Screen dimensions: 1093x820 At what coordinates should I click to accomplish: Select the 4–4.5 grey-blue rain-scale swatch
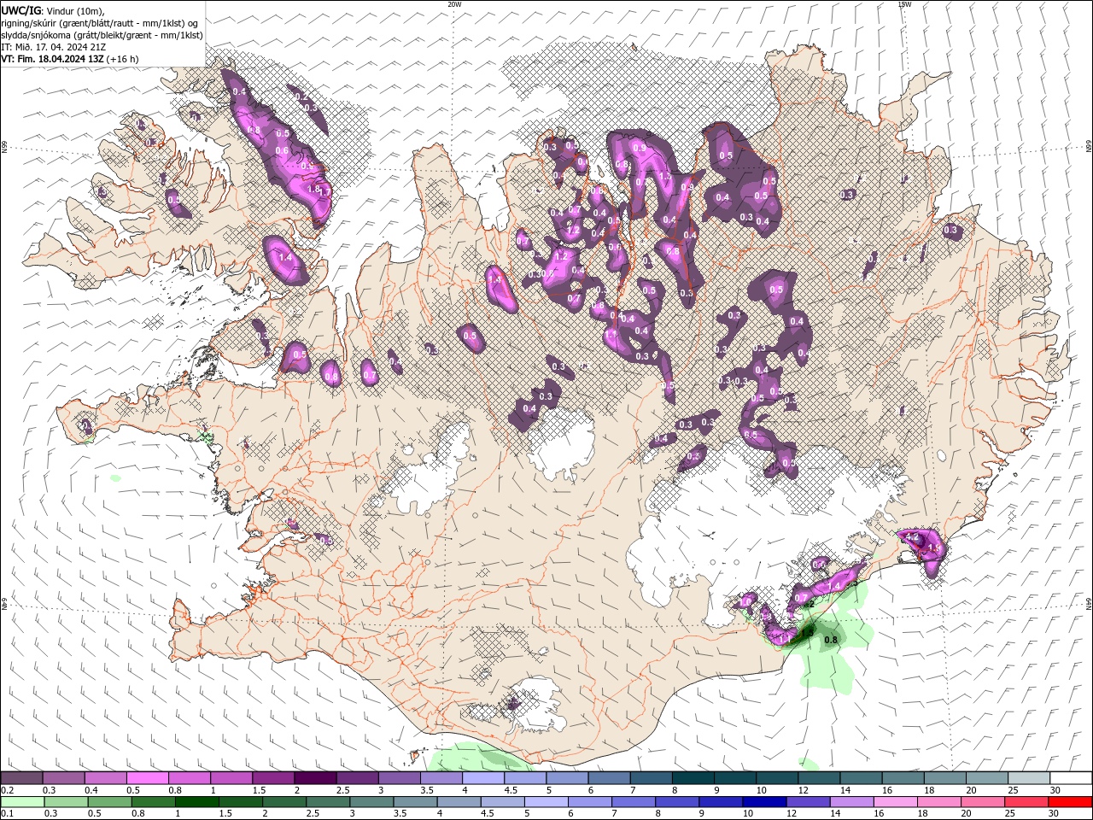pyautogui.click(x=459, y=802)
